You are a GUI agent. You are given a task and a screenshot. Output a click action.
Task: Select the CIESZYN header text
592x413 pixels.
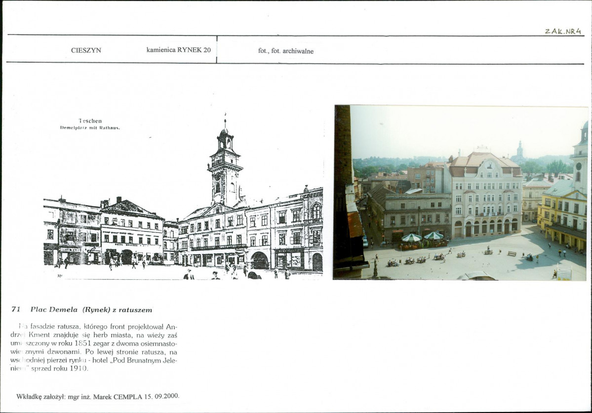pyautogui.click(x=86, y=50)
